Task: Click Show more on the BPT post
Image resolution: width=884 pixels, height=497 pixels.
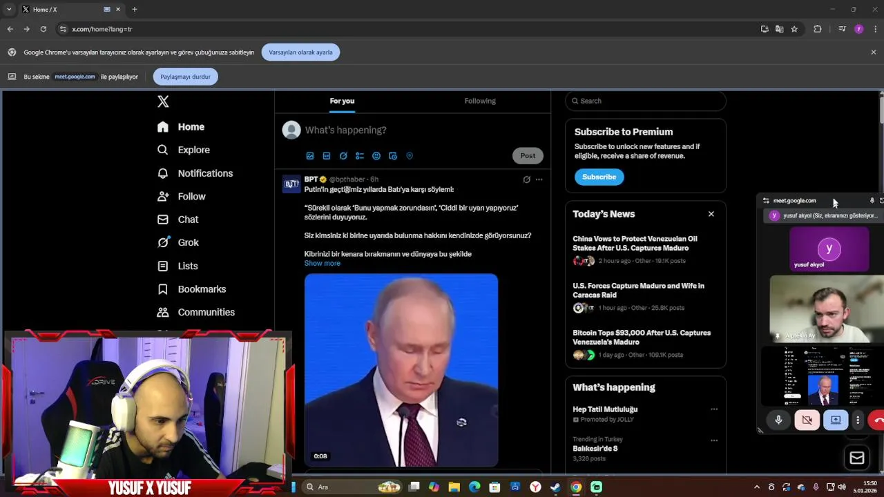Action: click(322, 263)
